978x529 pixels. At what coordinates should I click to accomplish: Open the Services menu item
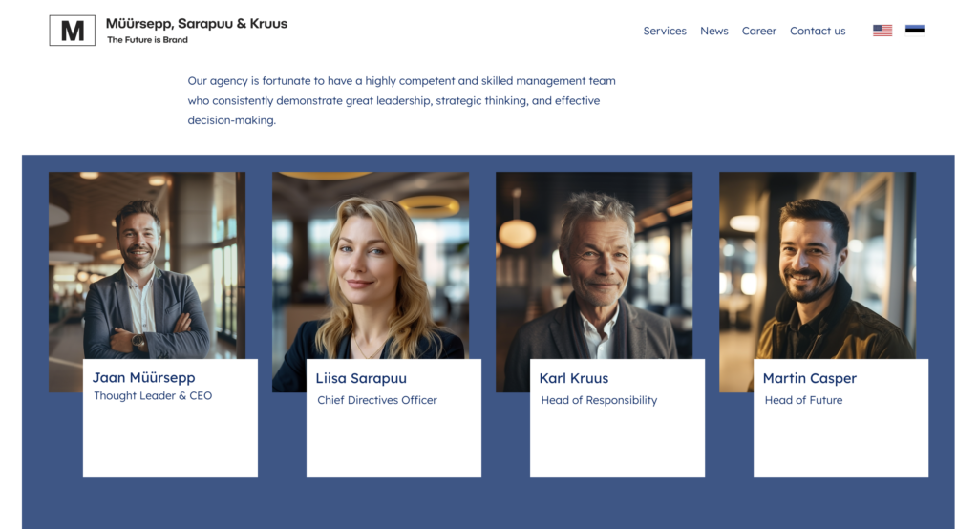(665, 31)
